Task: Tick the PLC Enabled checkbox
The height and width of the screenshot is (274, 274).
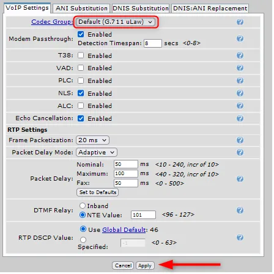Action: pos(81,81)
